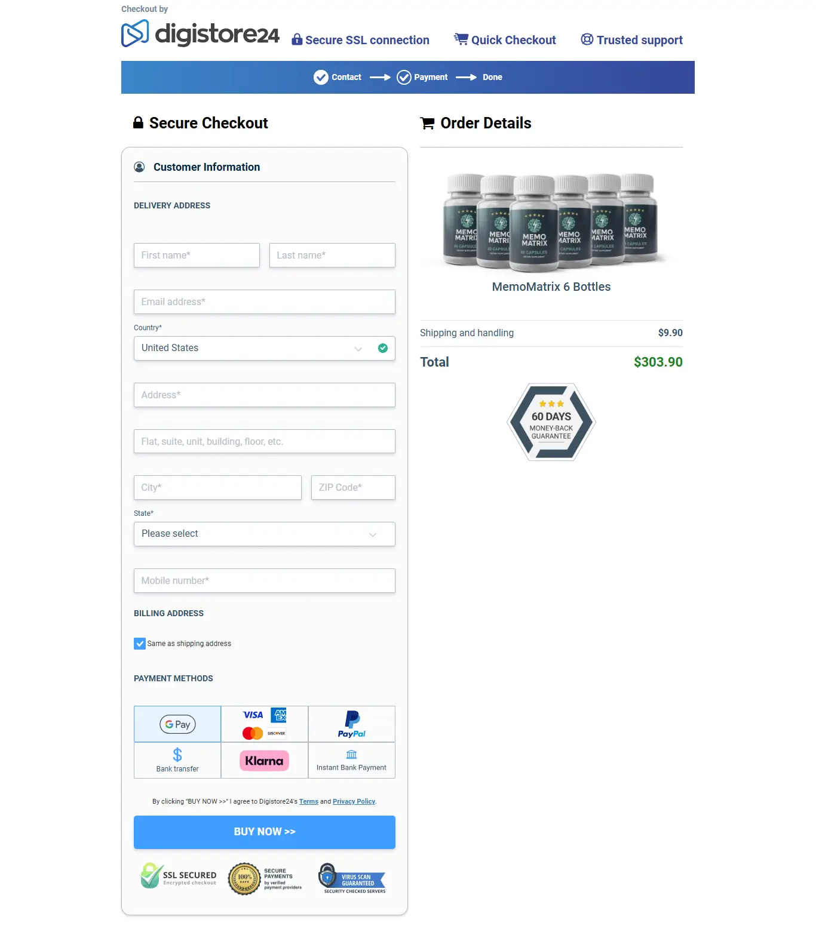This screenshot has height=938, width=816.
Task: Choose Bank transfer payment option
Action: tap(177, 760)
